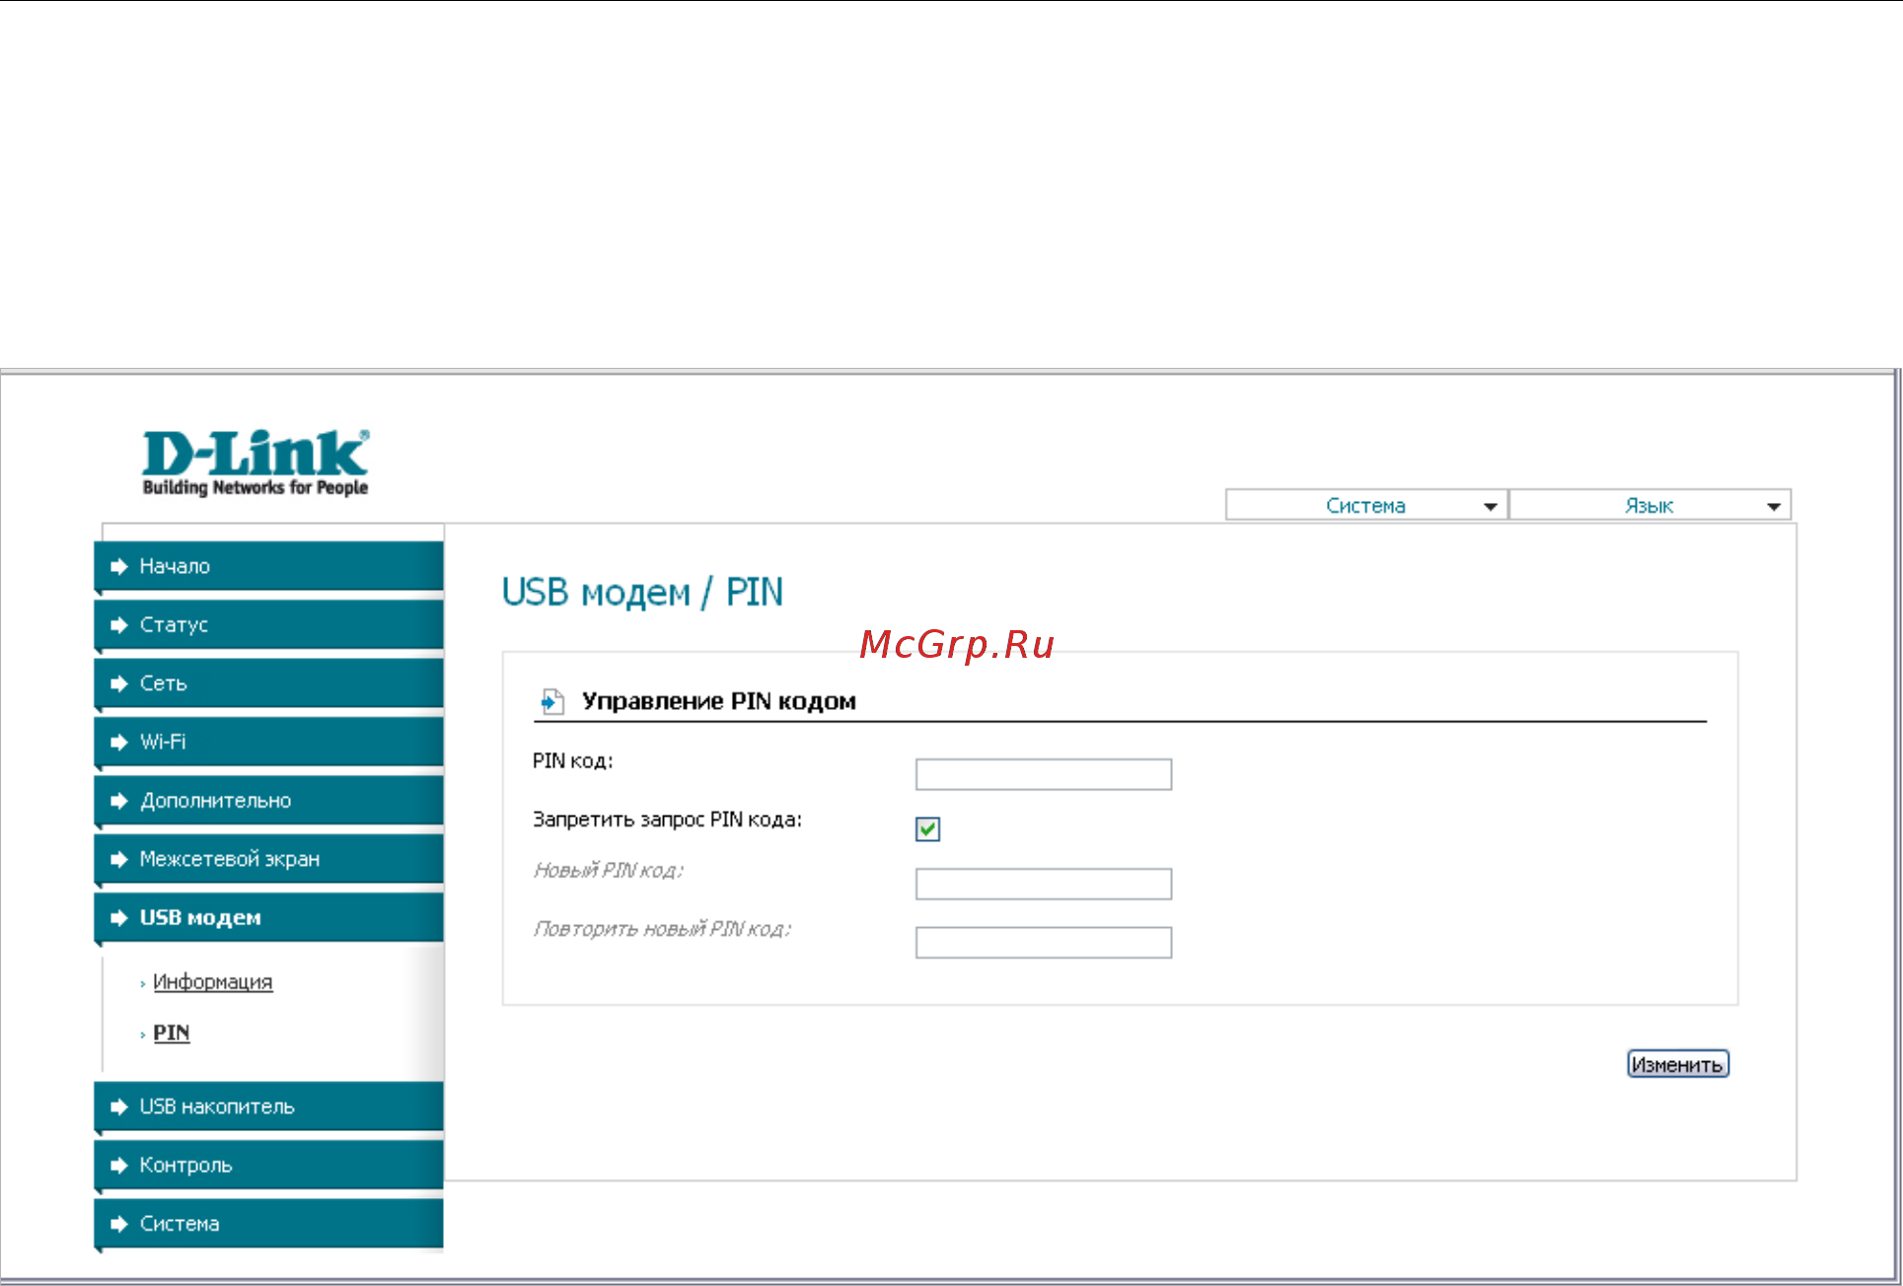This screenshot has height=1286, width=1903.
Task: Open the Контроль menu section
Action: [x=269, y=1165]
